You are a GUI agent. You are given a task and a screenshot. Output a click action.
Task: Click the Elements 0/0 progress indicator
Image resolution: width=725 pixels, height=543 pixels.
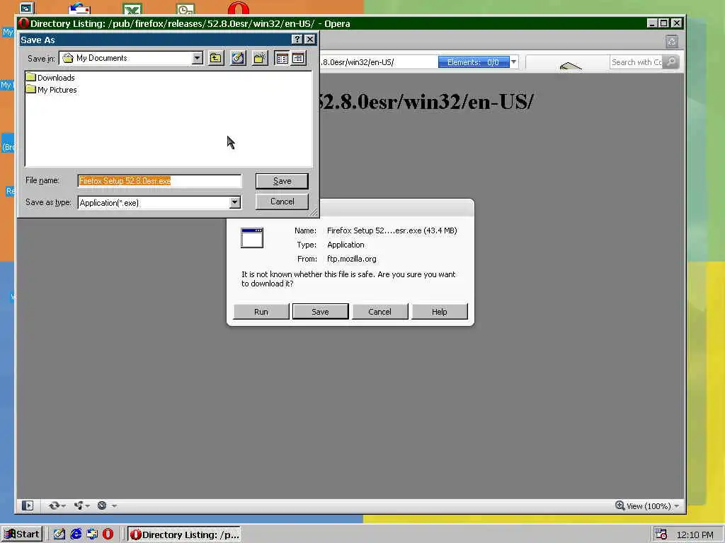(x=474, y=62)
